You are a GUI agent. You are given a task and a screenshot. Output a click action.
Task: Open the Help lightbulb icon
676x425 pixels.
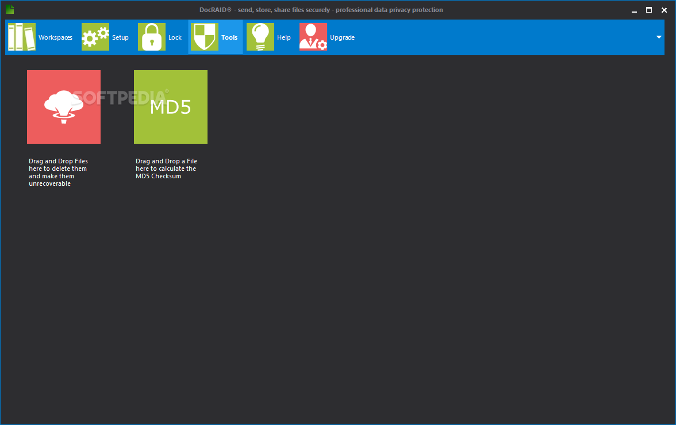260,37
